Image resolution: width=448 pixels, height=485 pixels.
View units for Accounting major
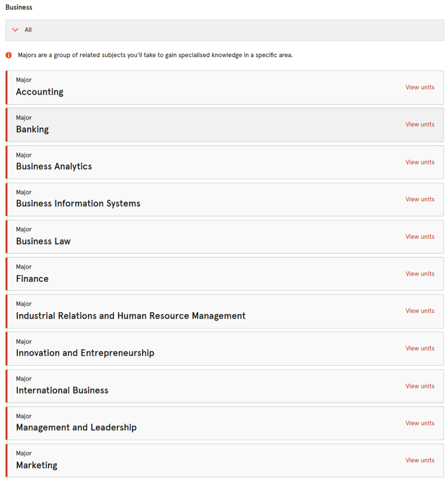tap(419, 87)
